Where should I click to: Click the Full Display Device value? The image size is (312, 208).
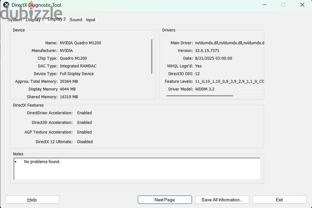(x=77, y=74)
